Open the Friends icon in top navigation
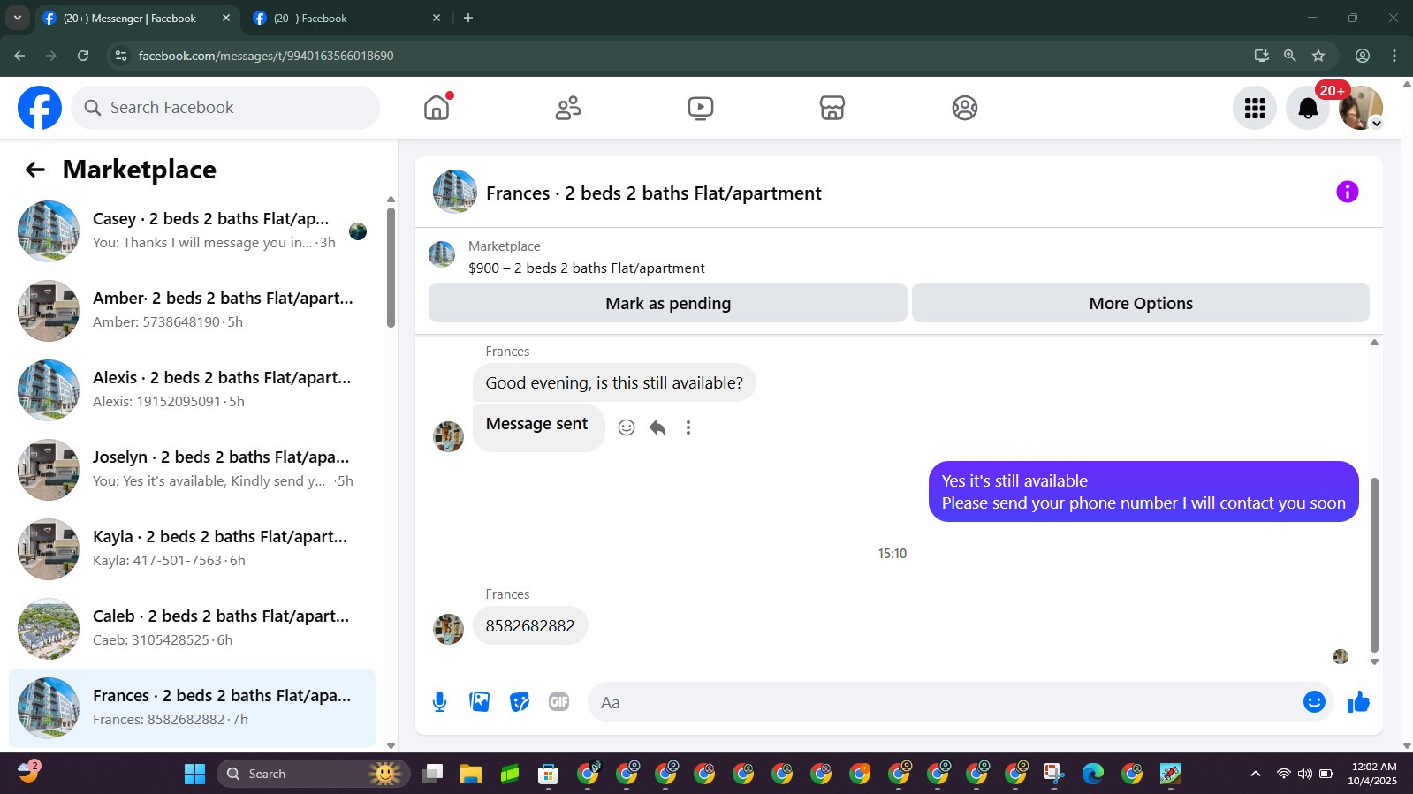The width and height of the screenshot is (1413, 794). click(568, 108)
